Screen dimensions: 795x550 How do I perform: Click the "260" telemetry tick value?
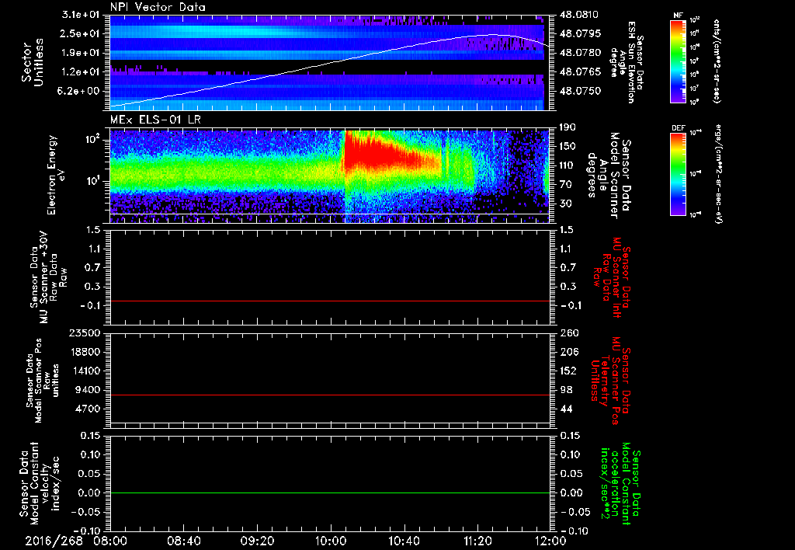point(568,333)
